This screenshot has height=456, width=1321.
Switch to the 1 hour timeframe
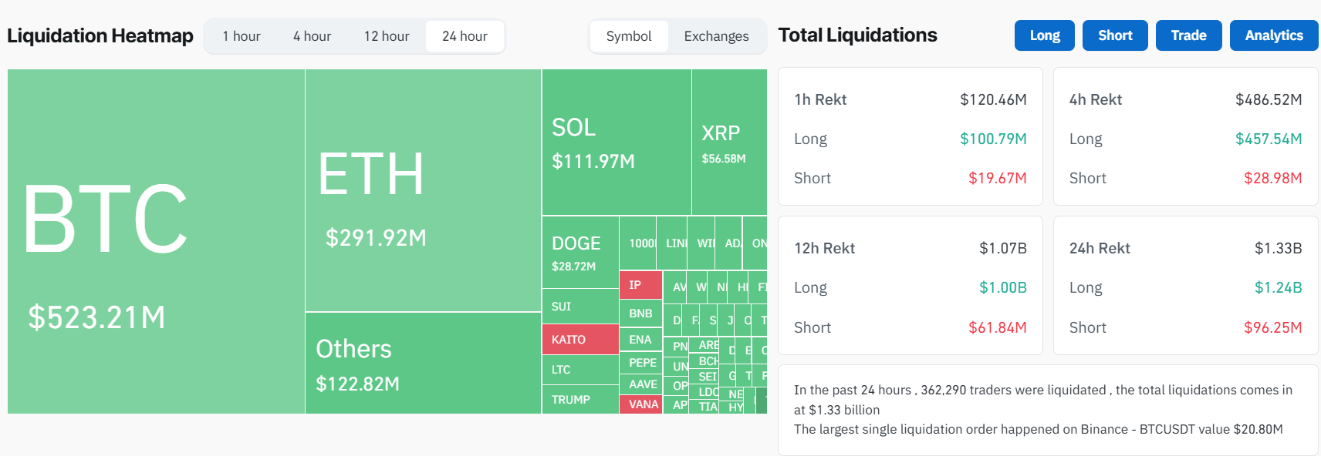click(x=242, y=36)
